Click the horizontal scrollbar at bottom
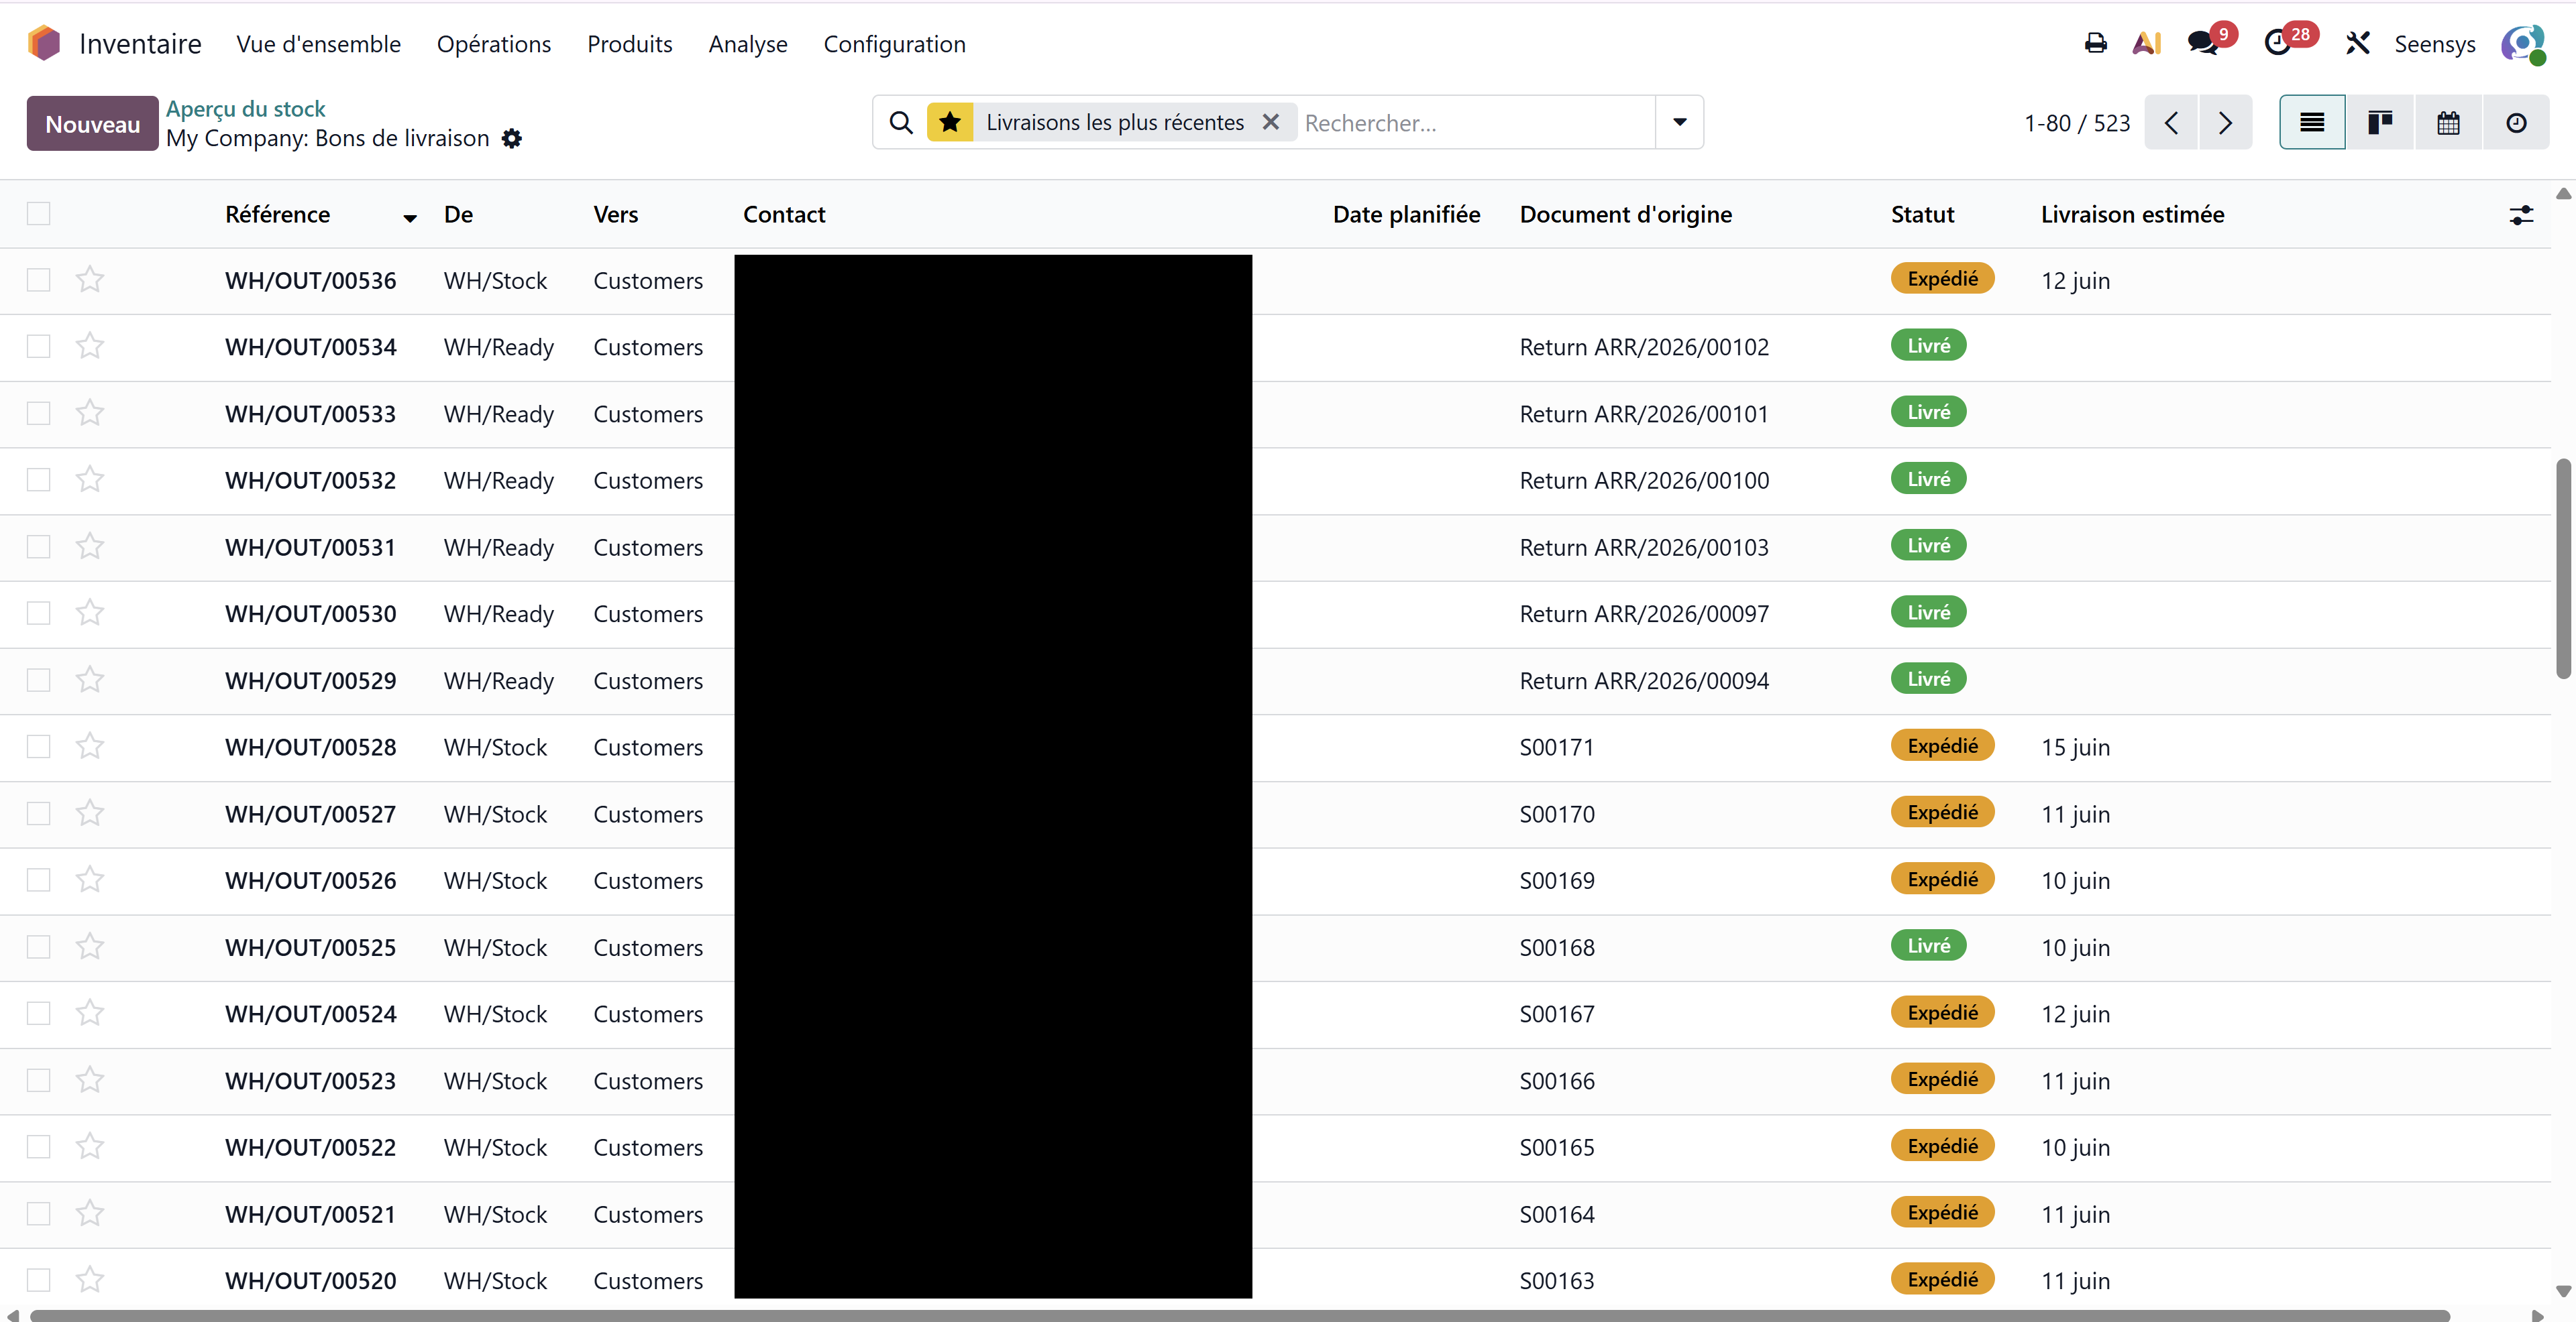The image size is (2576, 1322). (x=1240, y=1315)
